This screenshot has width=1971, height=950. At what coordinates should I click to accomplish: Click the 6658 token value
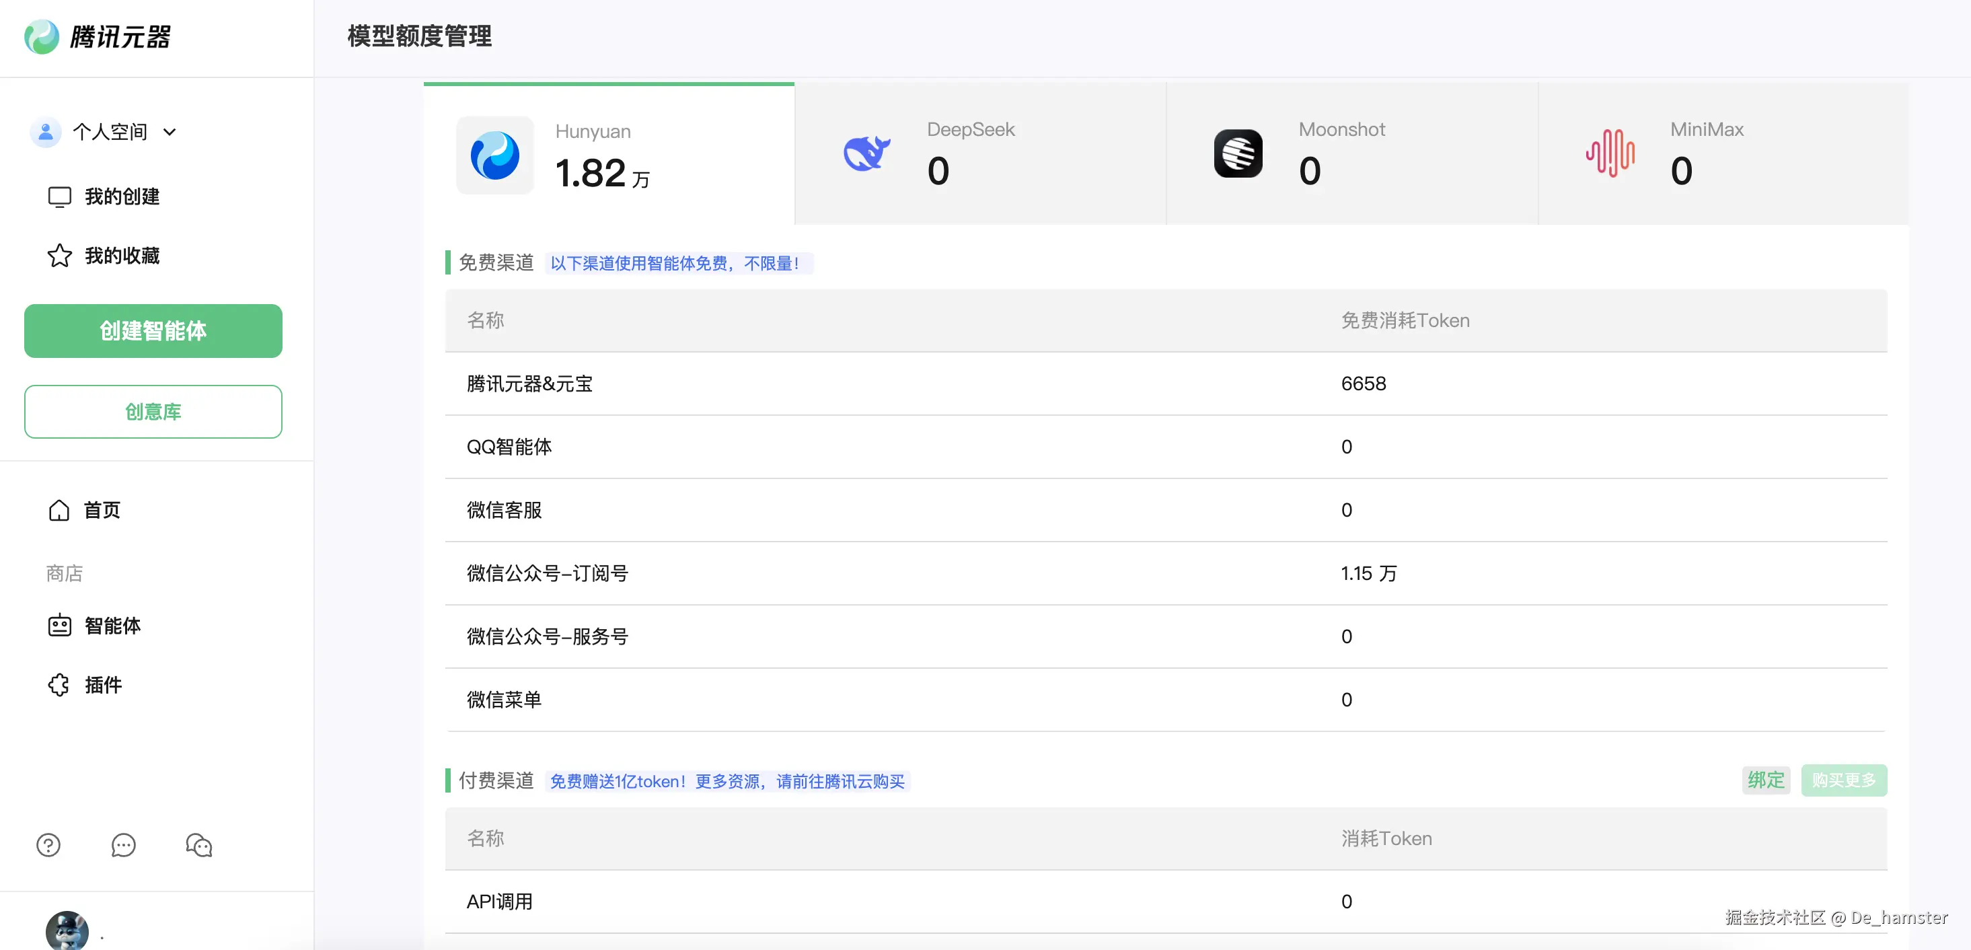pyautogui.click(x=1364, y=383)
